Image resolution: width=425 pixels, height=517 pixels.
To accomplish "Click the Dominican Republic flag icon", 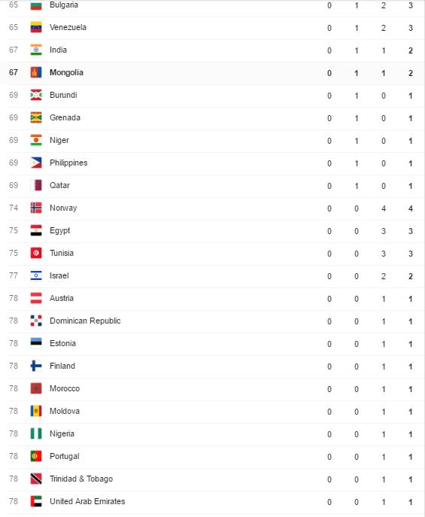I will [36, 321].
